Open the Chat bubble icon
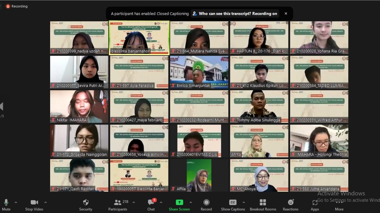The height and width of the screenshot is (213, 380). tap(151, 202)
